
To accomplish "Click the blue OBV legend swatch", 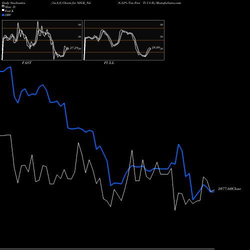I will (3, 15).
